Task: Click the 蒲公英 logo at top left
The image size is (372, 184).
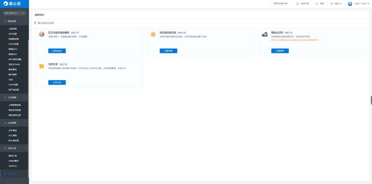Action: pyautogui.click(x=12, y=4)
